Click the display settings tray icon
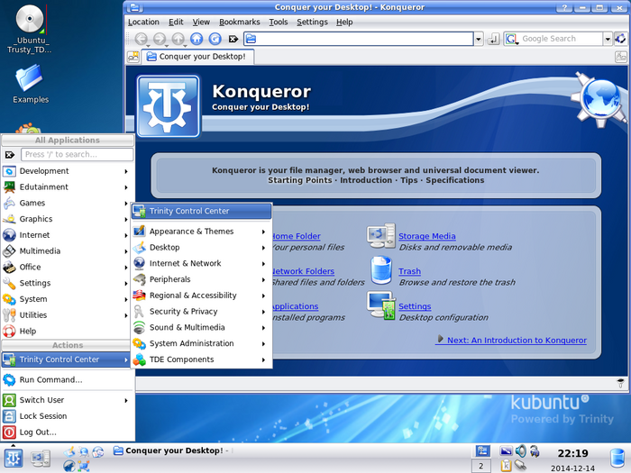This screenshot has height=473, width=631. pyautogui.click(x=506, y=450)
